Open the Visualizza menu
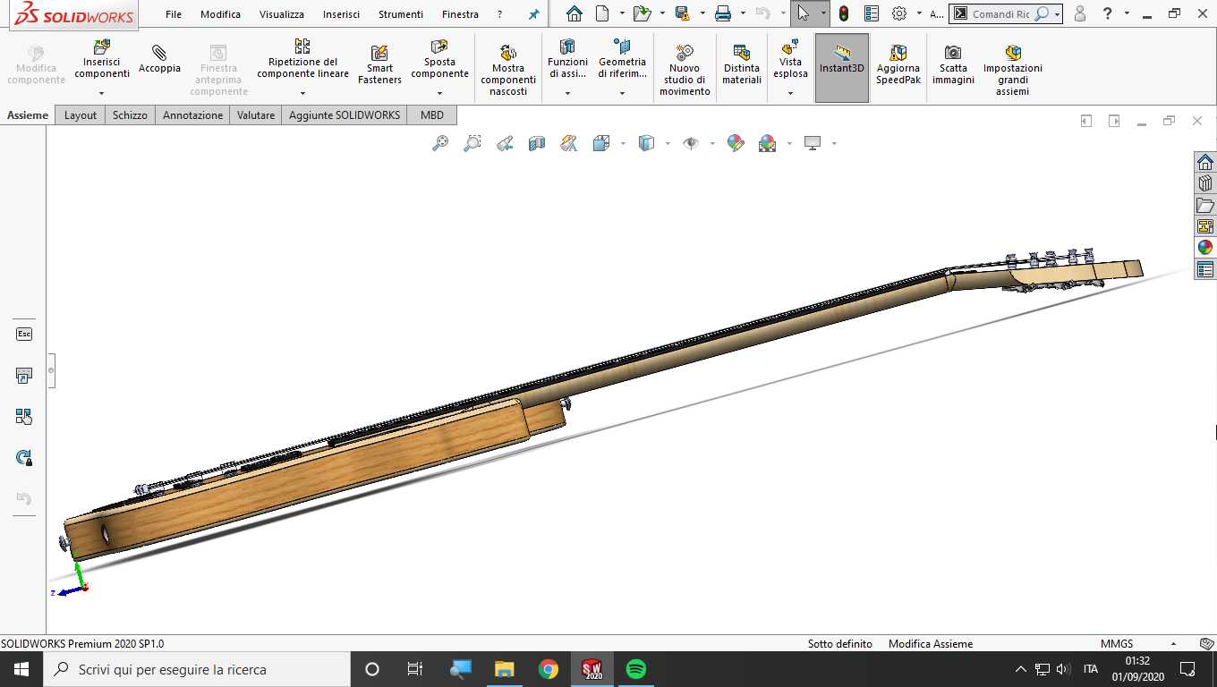The image size is (1217, 687). coord(282,14)
